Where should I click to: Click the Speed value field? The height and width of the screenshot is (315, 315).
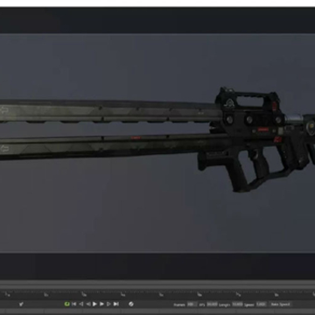pyautogui.click(x=261, y=304)
